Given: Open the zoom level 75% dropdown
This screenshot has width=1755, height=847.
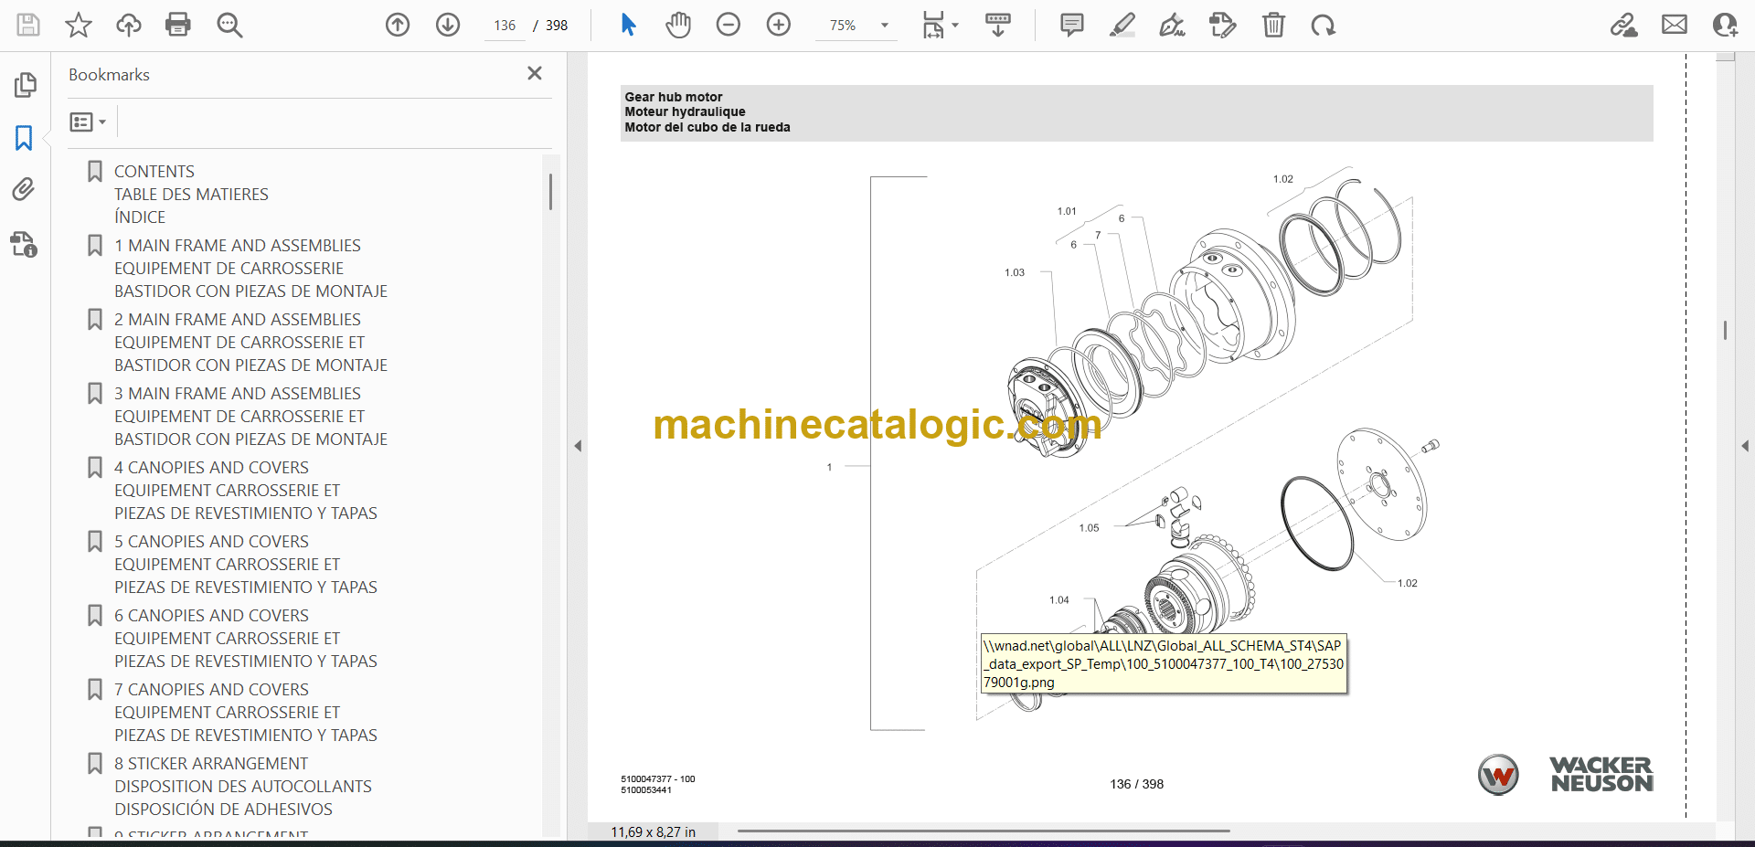Looking at the screenshot, I should (x=884, y=26).
